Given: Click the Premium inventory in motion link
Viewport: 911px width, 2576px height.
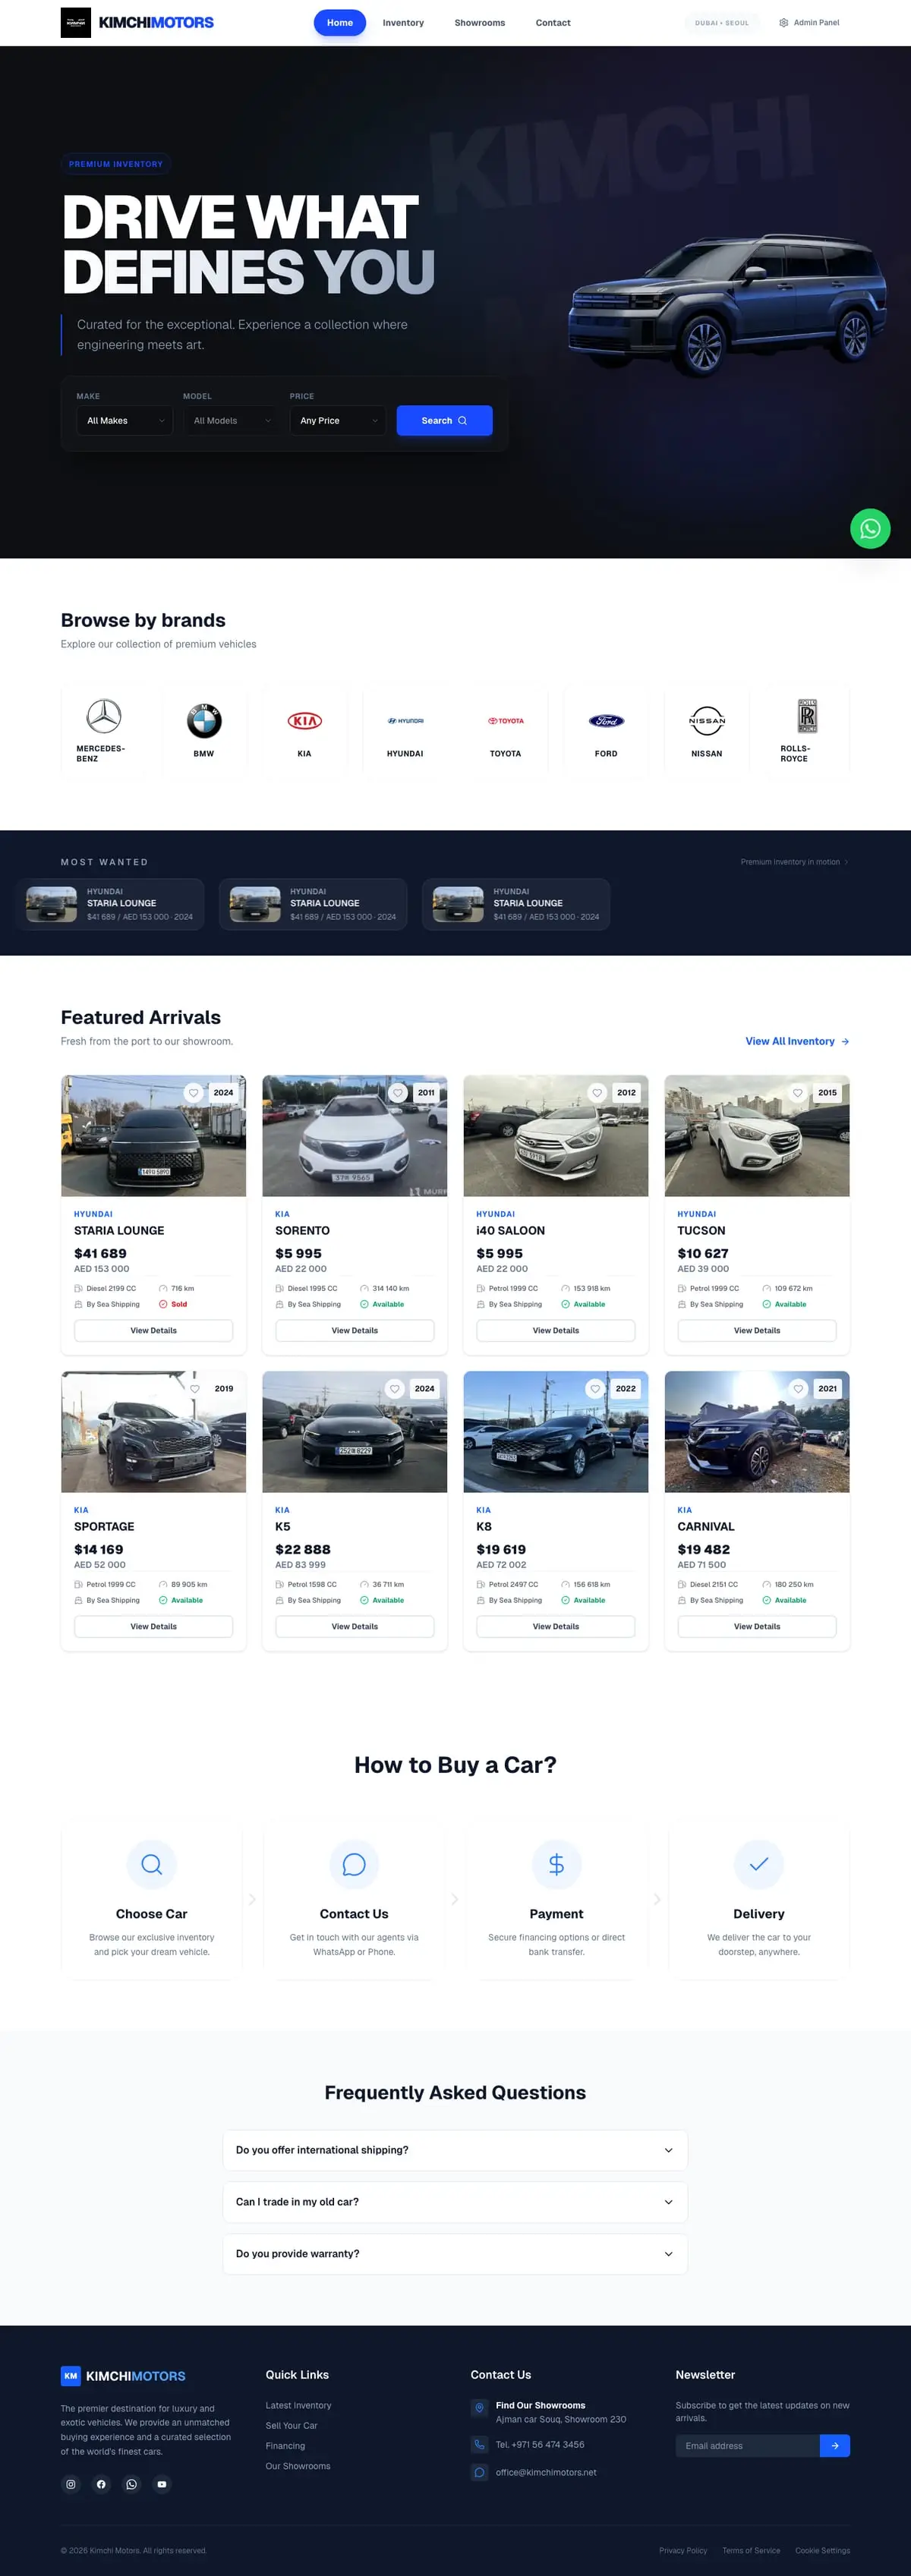Looking at the screenshot, I should click(x=794, y=862).
